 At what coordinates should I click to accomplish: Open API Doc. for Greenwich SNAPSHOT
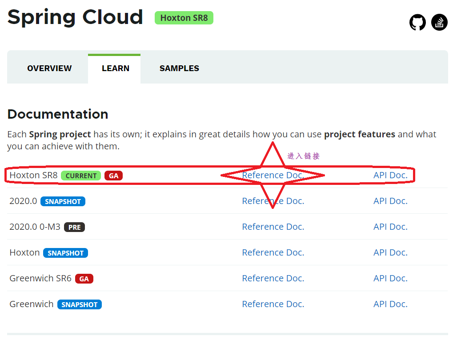click(x=390, y=304)
